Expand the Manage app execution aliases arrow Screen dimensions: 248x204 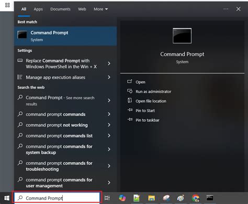click(x=109, y=77)
